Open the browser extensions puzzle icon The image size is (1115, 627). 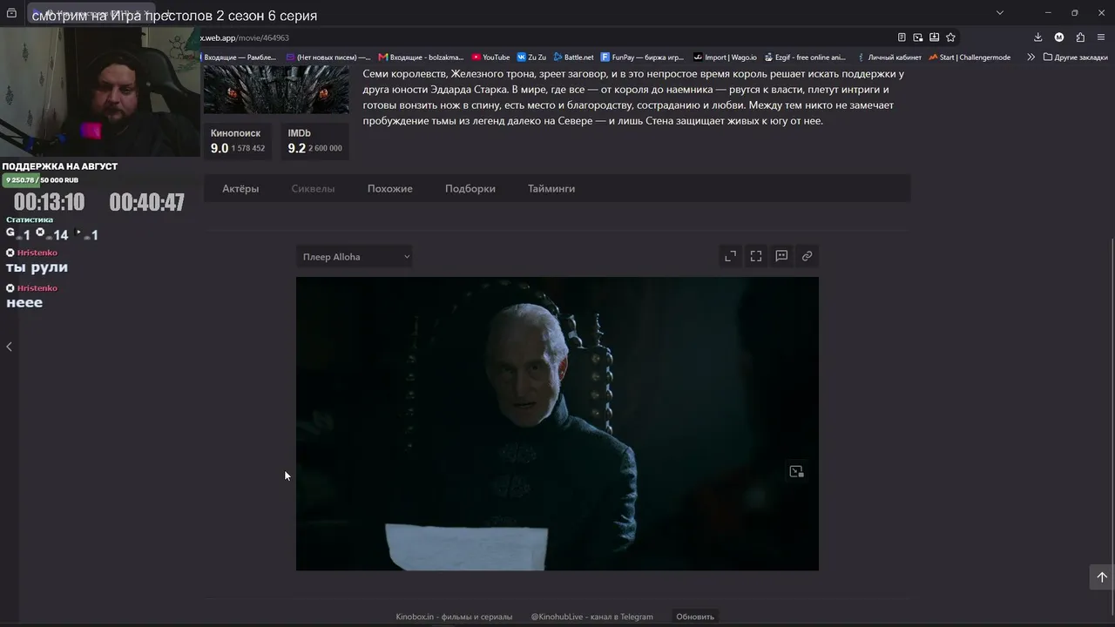pyautogui.click(x=1080, y=37)
